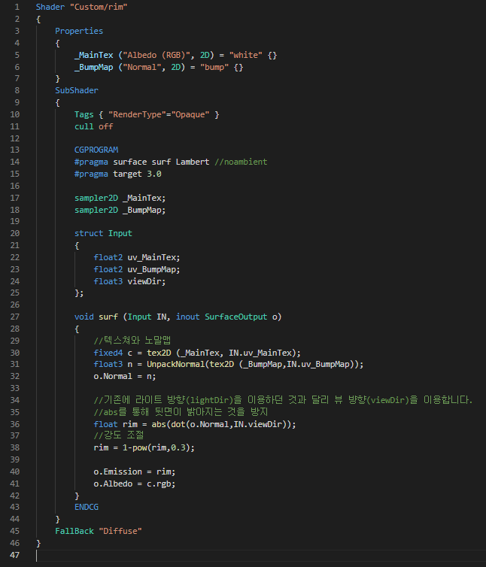Click the Input name after struct
Image resolution: width=486 pixels, height=567 pixels.
click(120, 233)
